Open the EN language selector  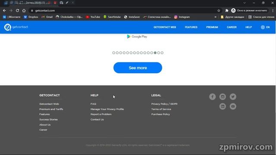265,27
